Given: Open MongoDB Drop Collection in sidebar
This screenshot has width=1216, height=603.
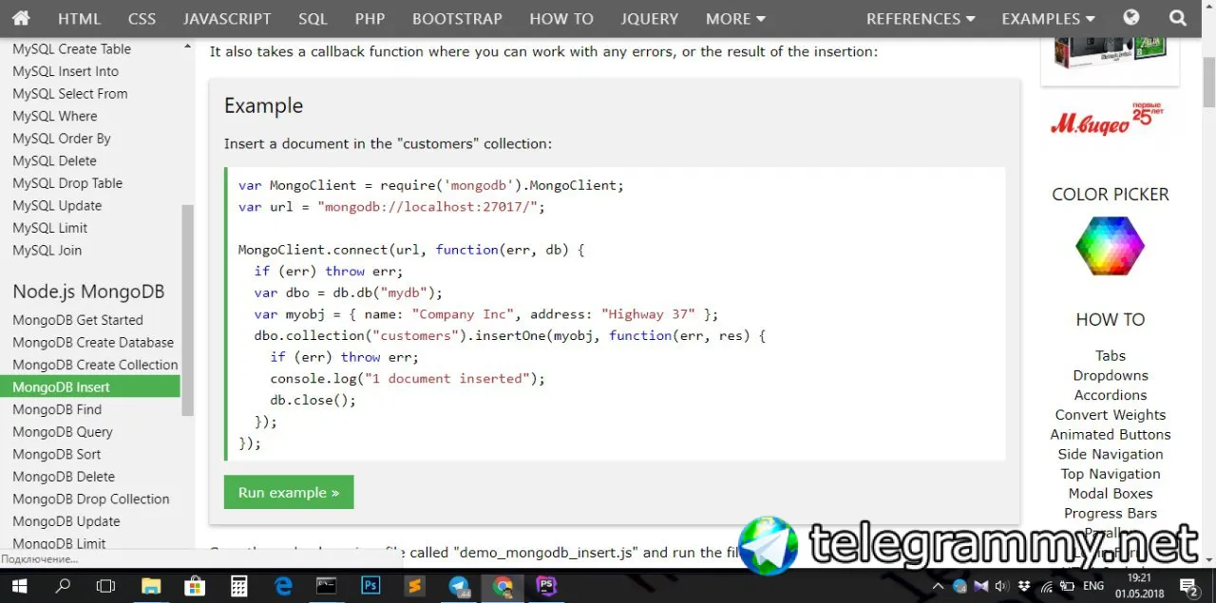Looking at the screenshot, I should pyautogui.click(x=90, y=499).
